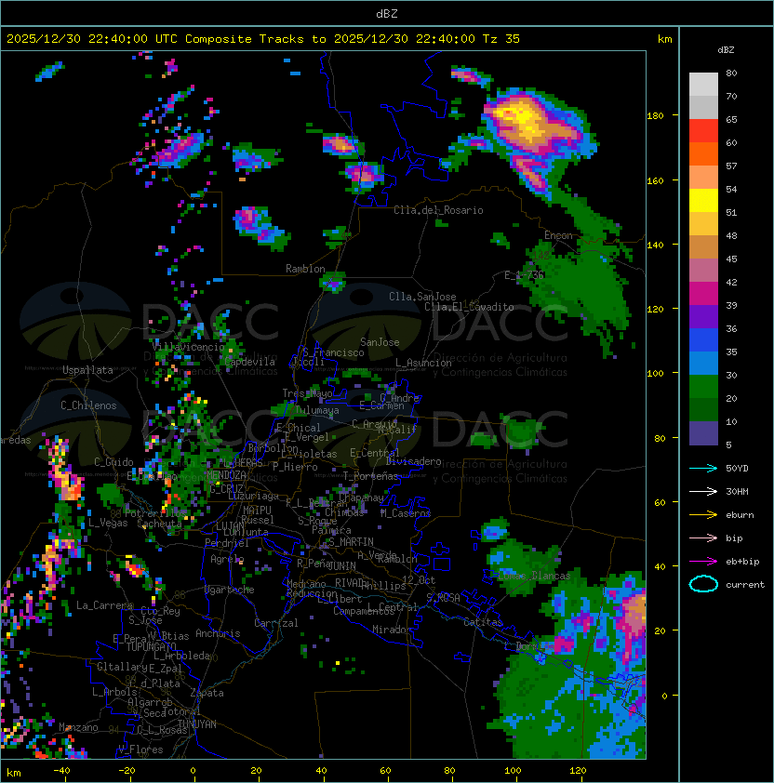Click the 'MENDOZA' city label on map
774x783 pixels.
point(226,474)
